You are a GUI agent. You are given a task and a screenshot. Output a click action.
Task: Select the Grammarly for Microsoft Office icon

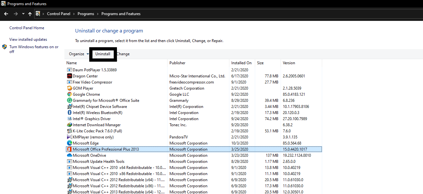tap(69, 101)
